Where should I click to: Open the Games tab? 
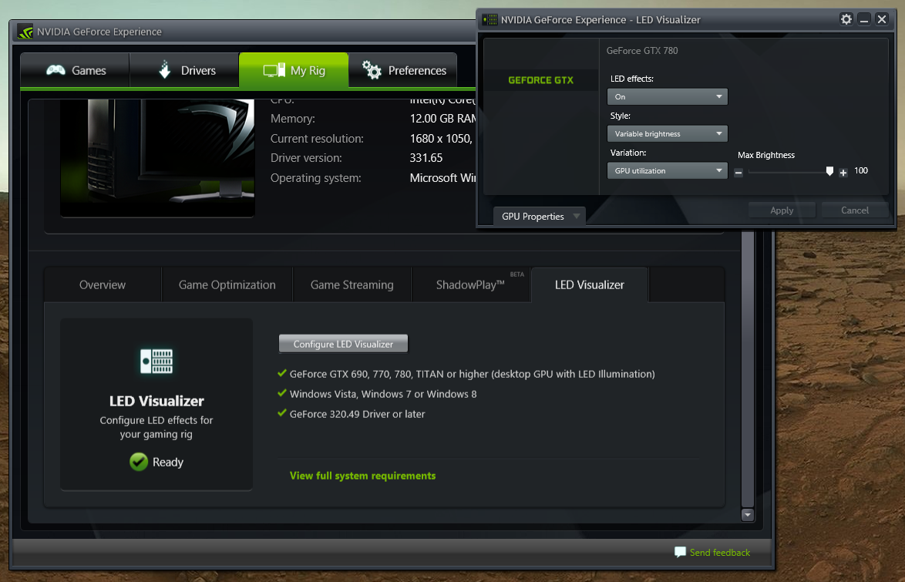[75, 70]
